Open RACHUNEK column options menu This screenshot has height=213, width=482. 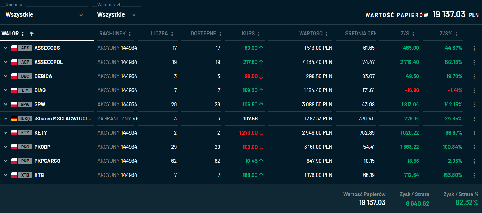click(x=130, y=34)
